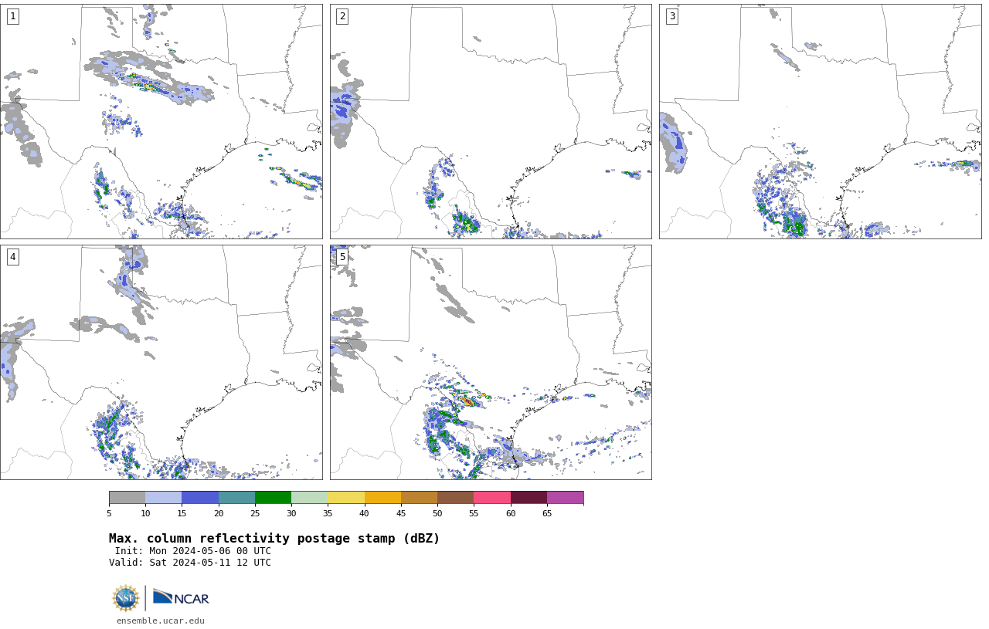Click the yellow 35-40 dBZ swatch
The height and width of the screenshot is (629, 989).
point(346,497)
